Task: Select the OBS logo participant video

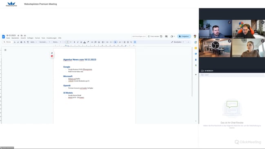Action: click(215, 48)
